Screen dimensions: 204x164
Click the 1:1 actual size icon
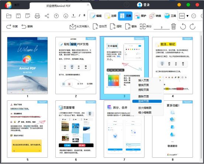[x=182, y=16]
